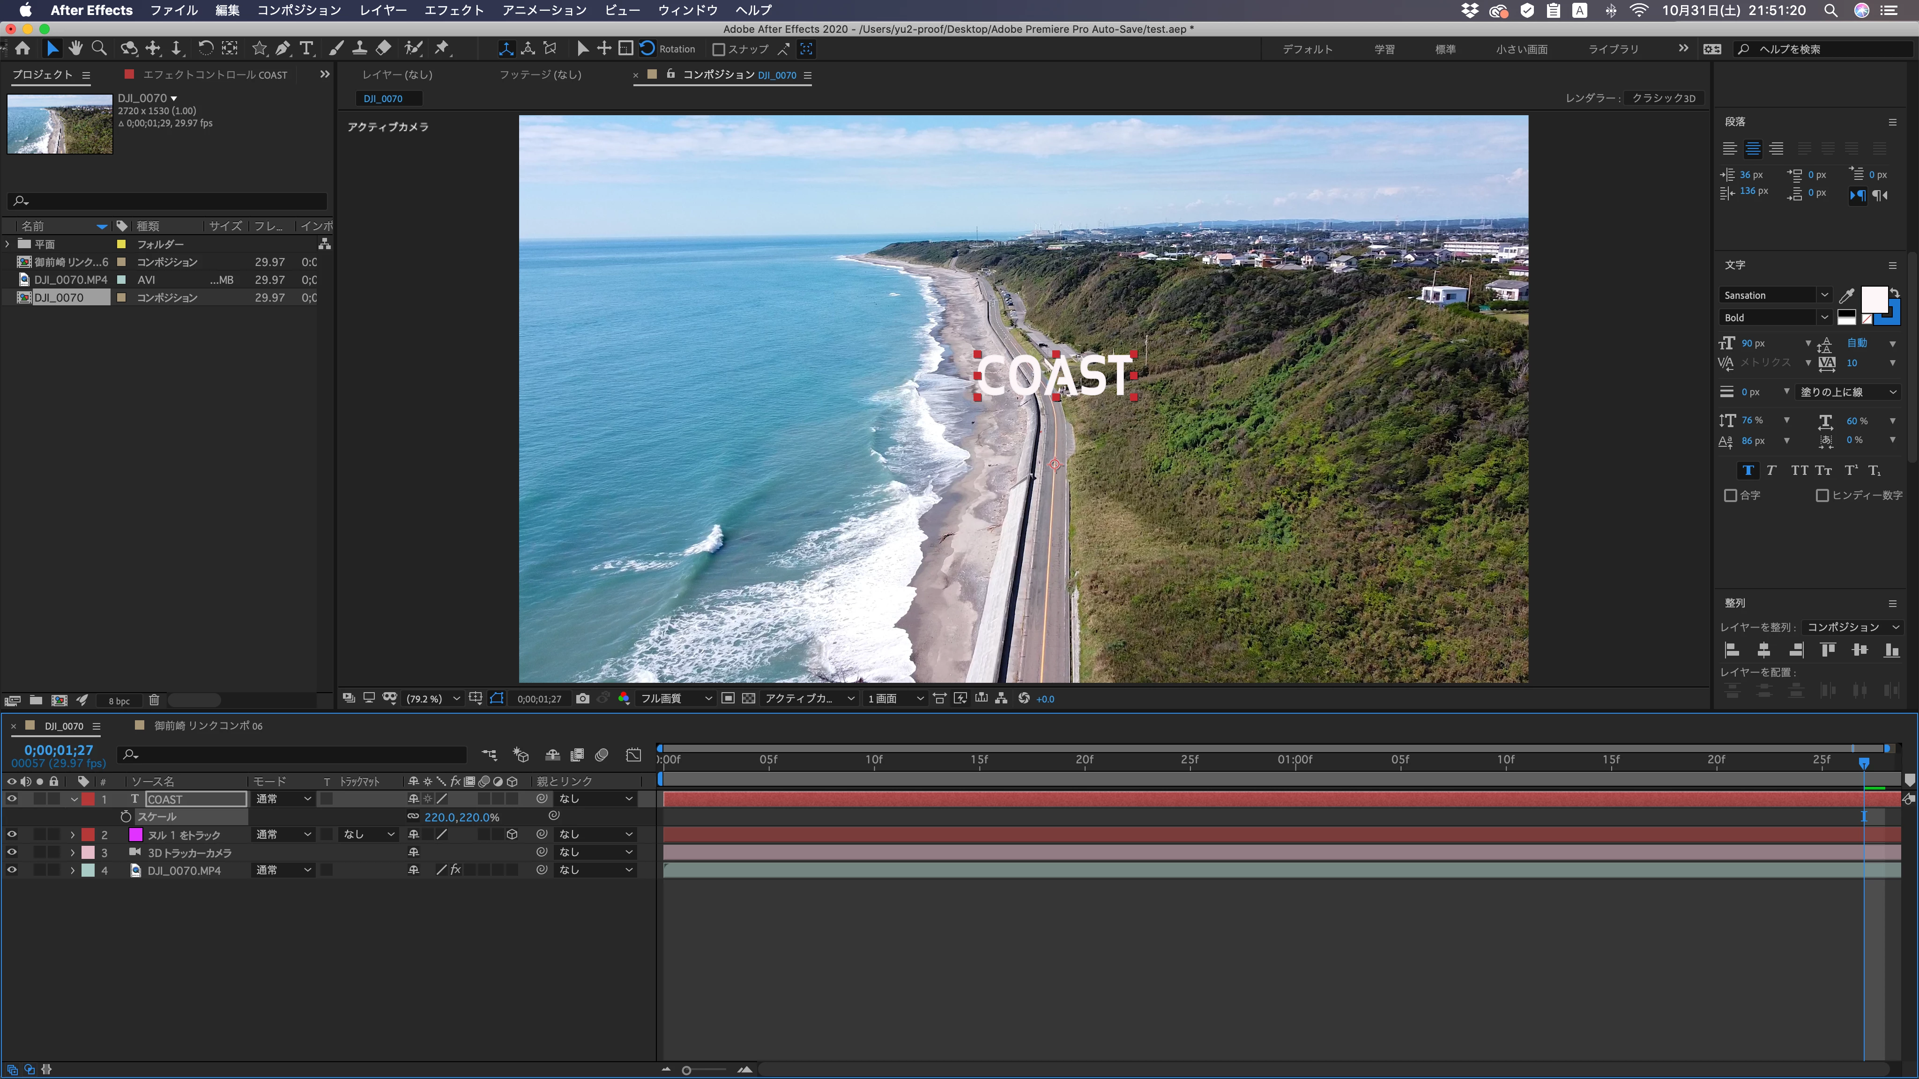Click the Scale stopwatch icon

click(126, 817)
